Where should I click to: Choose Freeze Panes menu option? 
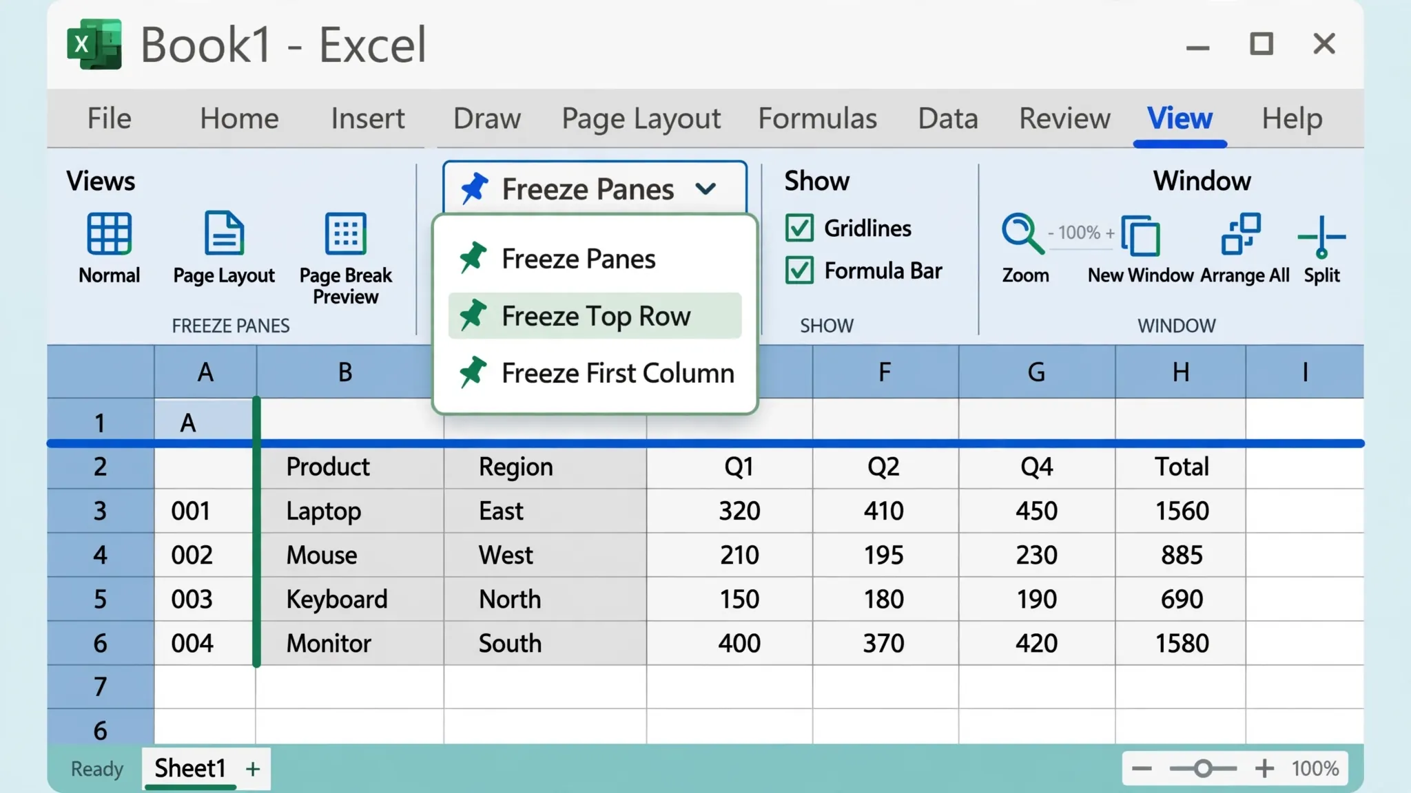595,259
